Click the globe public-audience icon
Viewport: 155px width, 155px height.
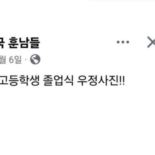35,59
